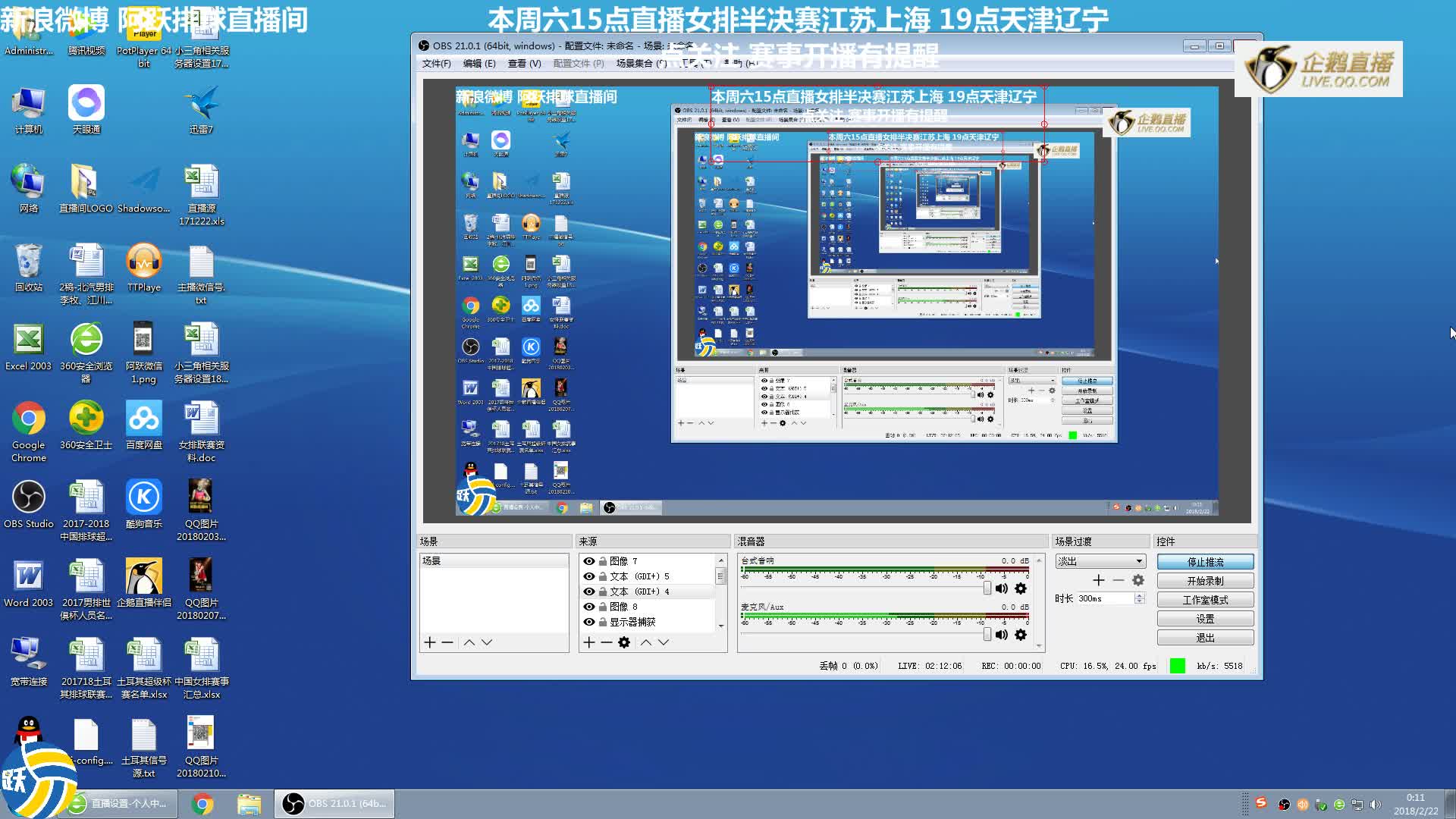The width and height of the screenshot is (1456, 819).
Task: Open the 文件(F) menu
Action: pos(436,64)
